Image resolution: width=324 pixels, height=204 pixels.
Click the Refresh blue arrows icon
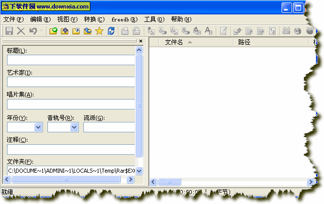[x=111, y=31]
